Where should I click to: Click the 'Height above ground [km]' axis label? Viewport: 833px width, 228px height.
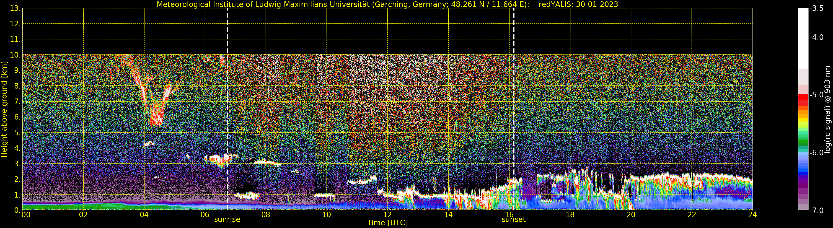click(4, 109)
